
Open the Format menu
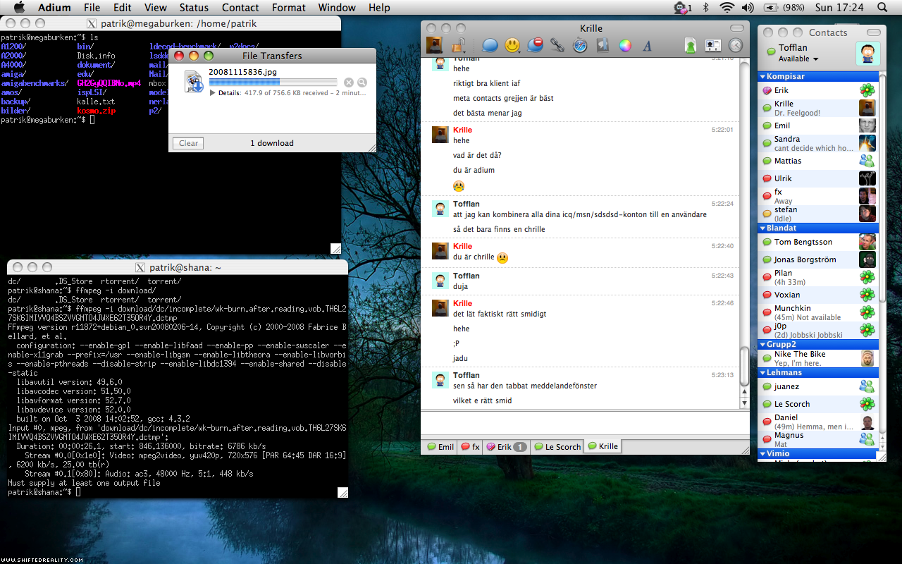point(289,8)
